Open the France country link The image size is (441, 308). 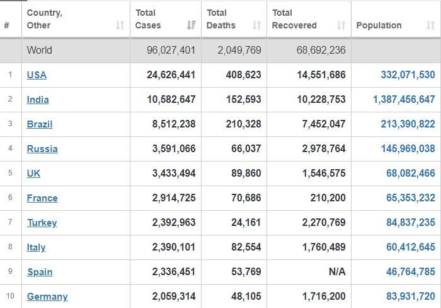pyautogui.click(x=42, y=198)
